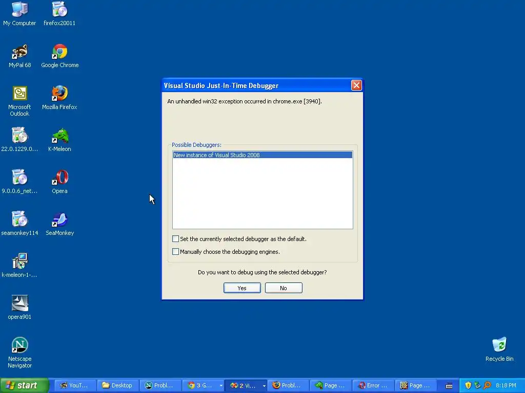Select the MyPal 68 shortcut
This screenshot has width=525, height=393.
(20, 56)
